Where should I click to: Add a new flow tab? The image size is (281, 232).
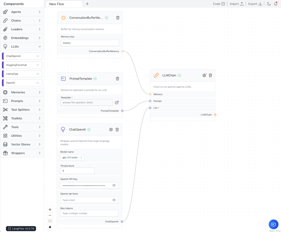click(x=87, y=4)
